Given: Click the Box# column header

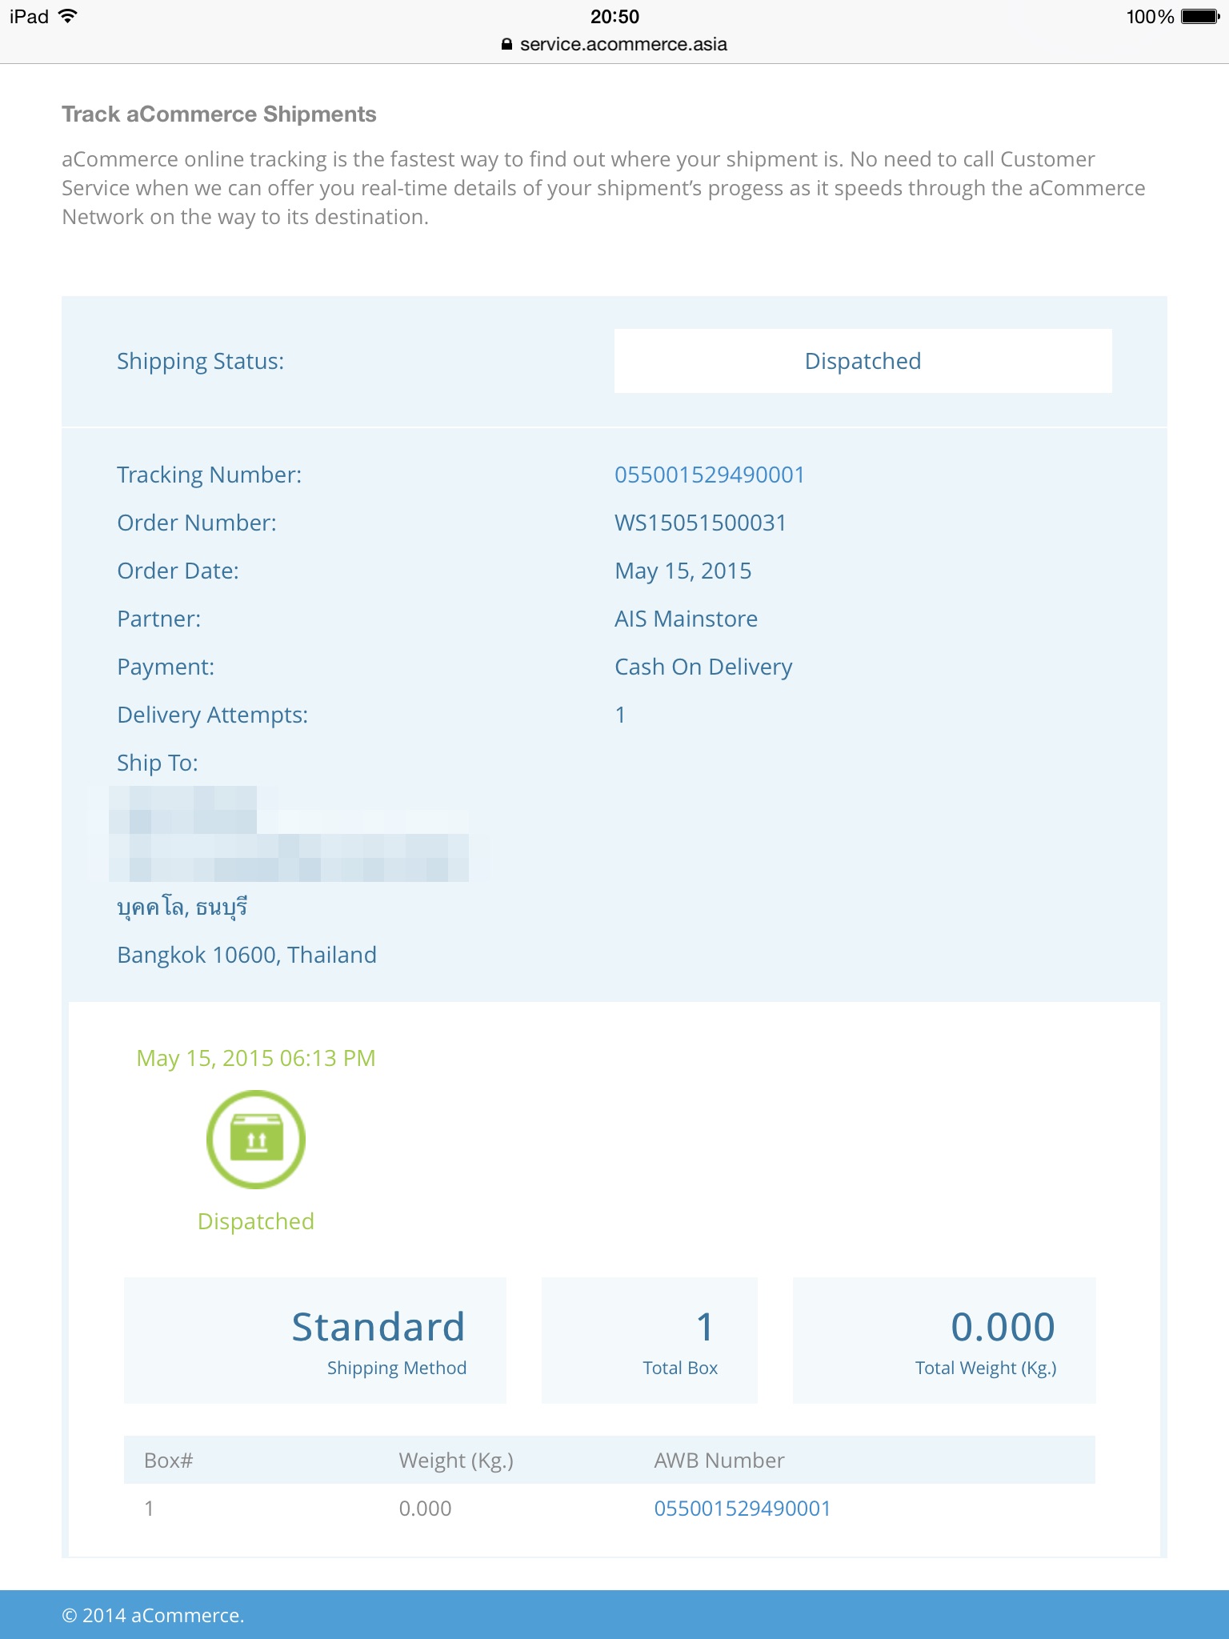Looking at the screenshot, I should click(169, 1461).
